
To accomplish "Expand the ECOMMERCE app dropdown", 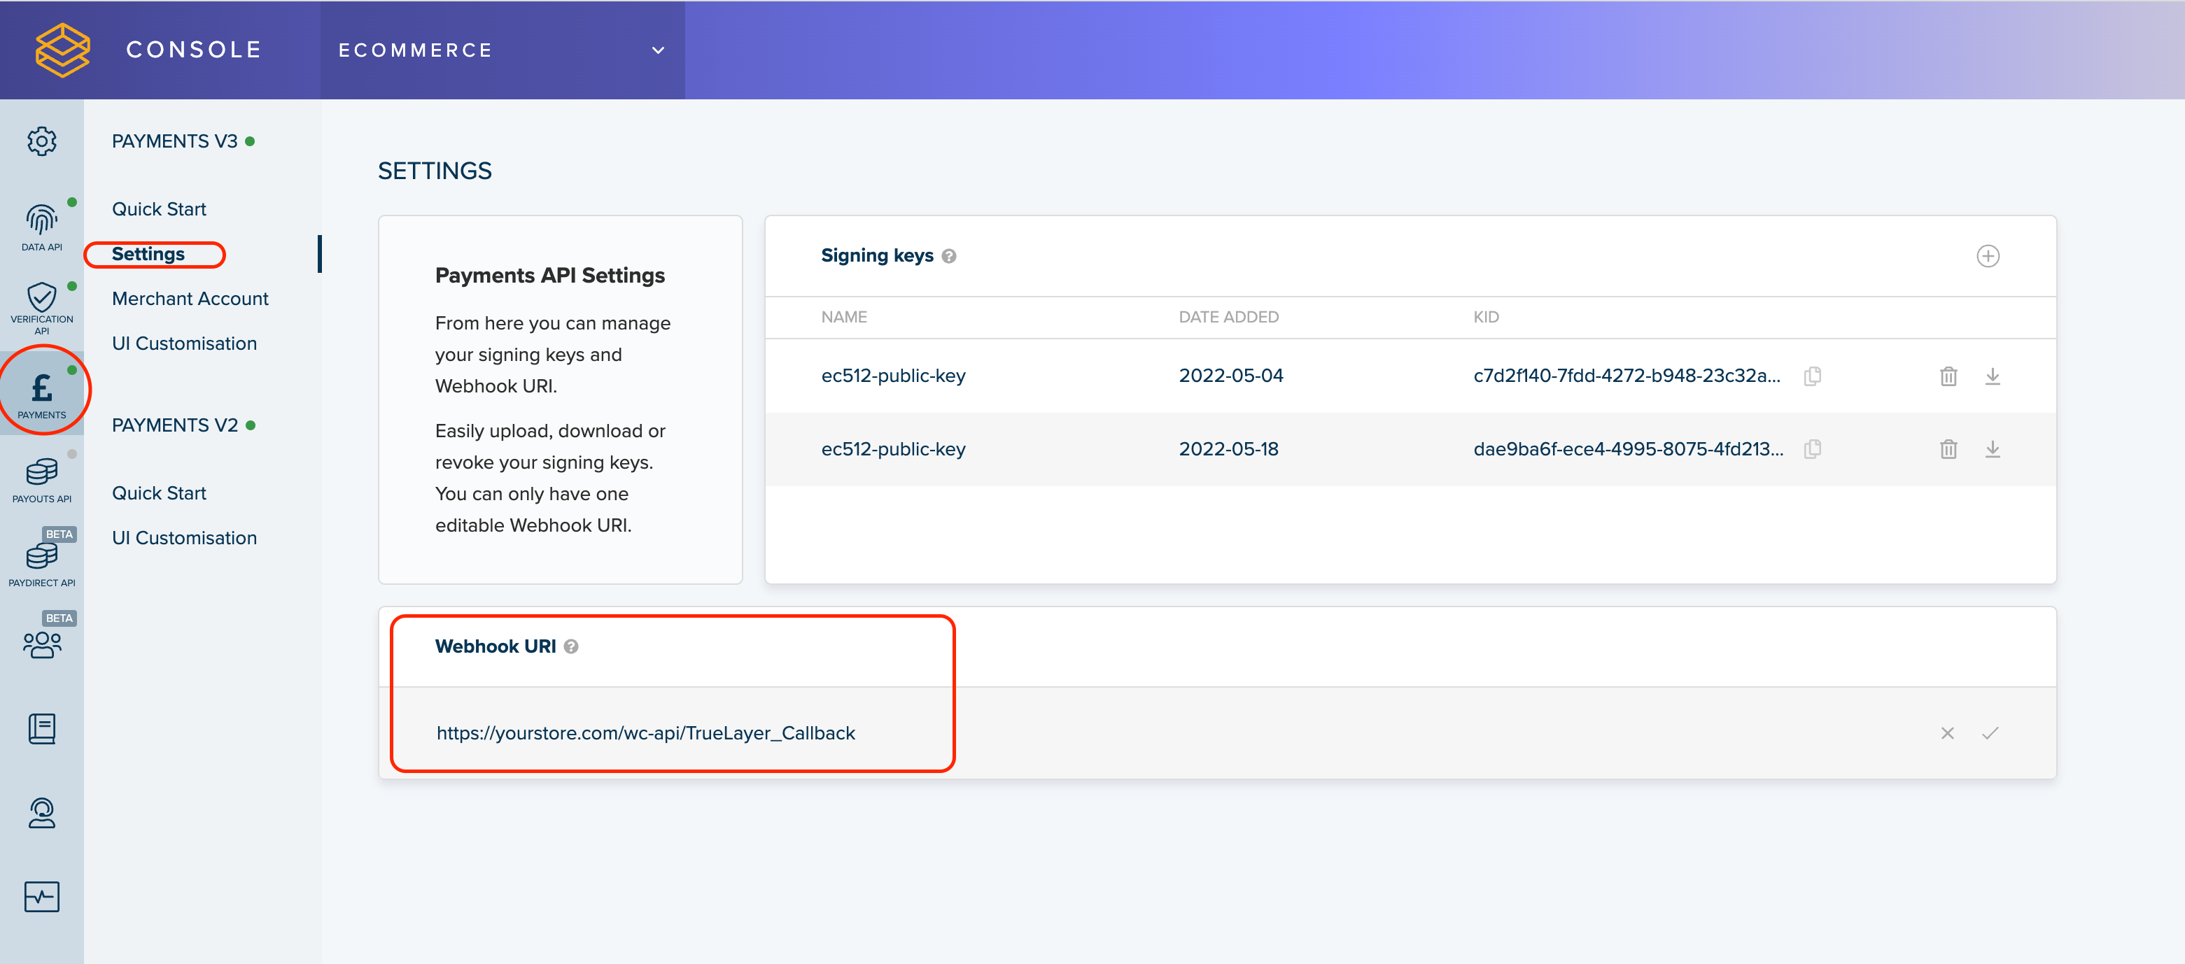I will [657, 50].
